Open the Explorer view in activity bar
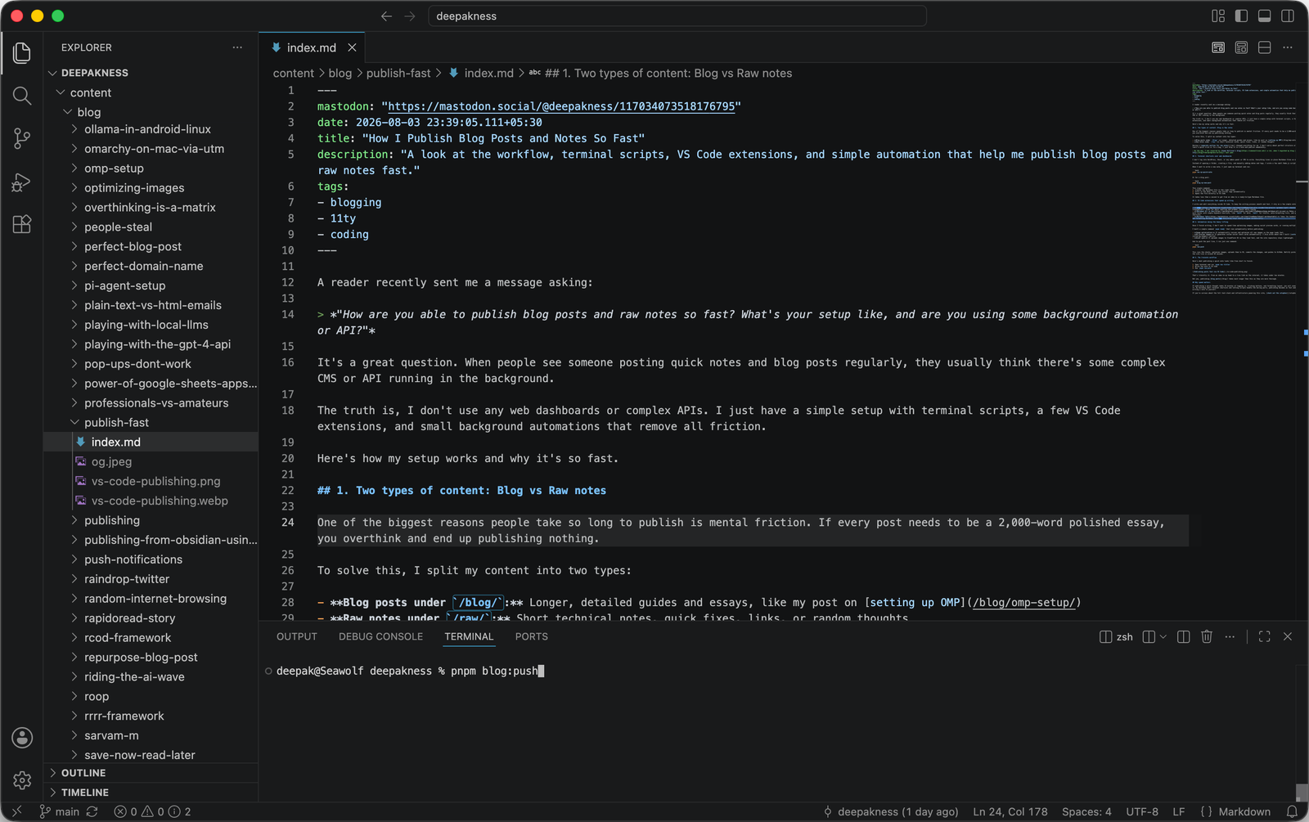 22,53
